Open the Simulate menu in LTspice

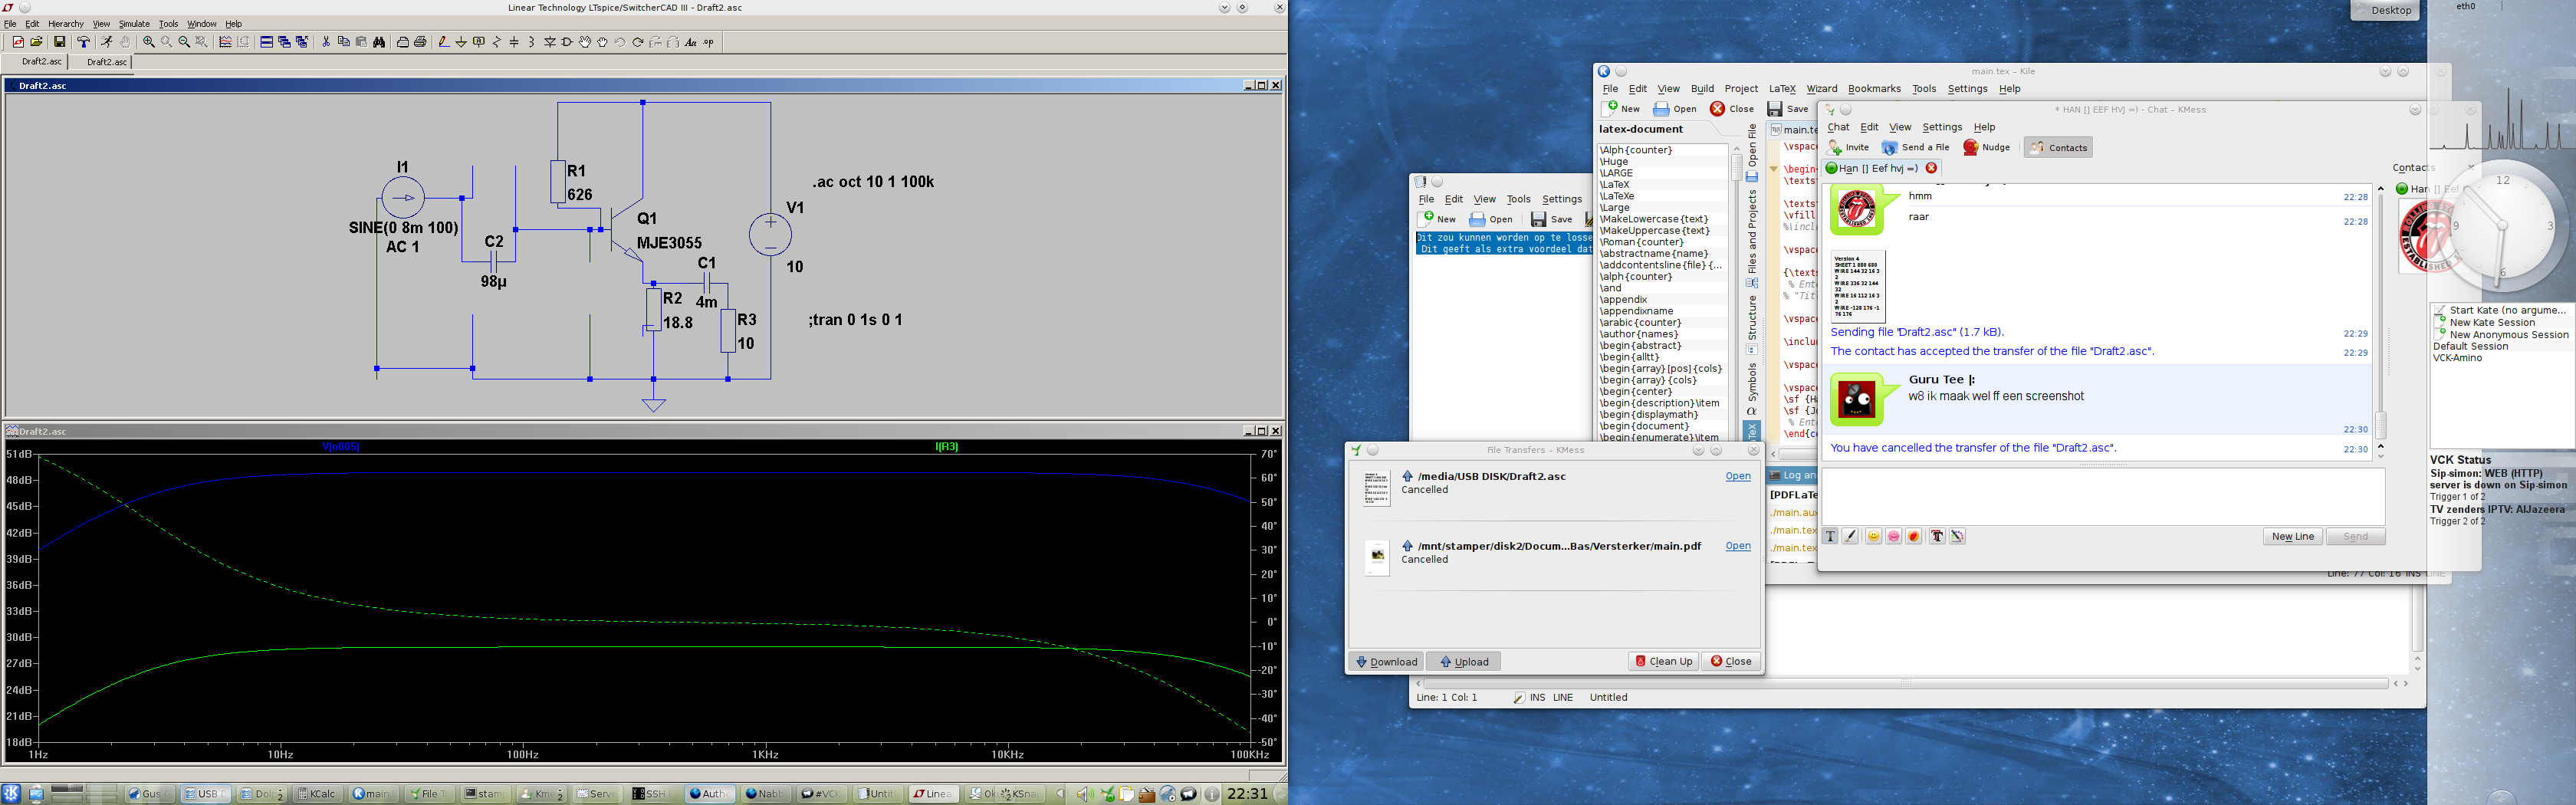coord(134,24)
